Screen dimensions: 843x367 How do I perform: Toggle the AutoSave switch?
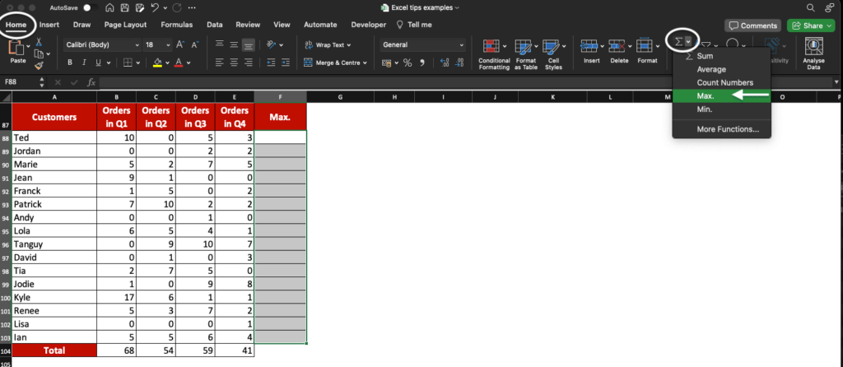click(86, 7)
